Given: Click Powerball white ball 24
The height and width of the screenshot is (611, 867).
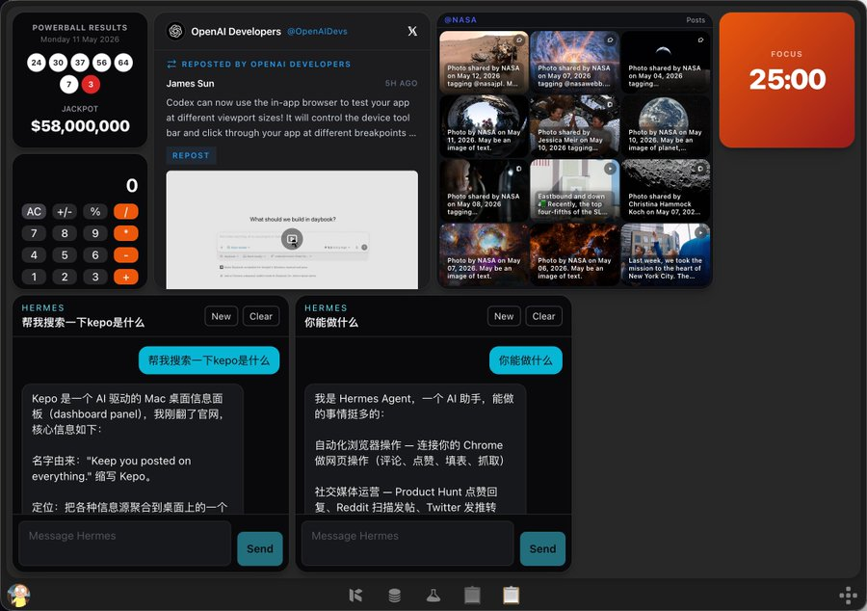Looking at the screenshot, I should click(37, 63).
